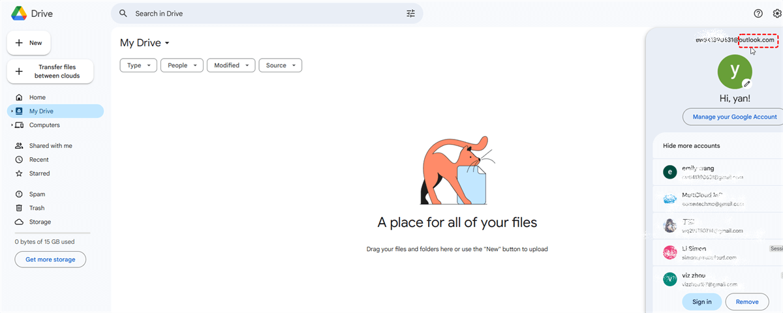The width and height of the screenshot is (783, 313).
Task: Expand the Computers tree arrow
Action: [x=12, y=125]
